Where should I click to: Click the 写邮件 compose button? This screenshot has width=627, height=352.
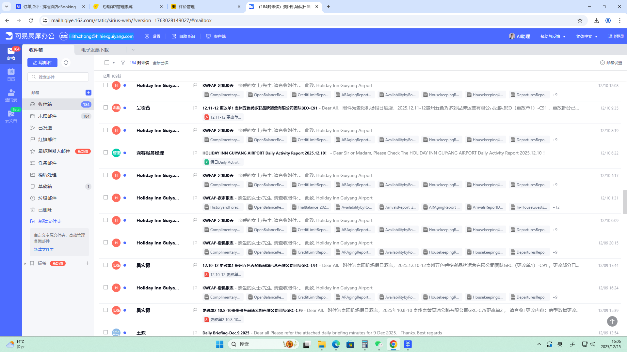[42, 63]
